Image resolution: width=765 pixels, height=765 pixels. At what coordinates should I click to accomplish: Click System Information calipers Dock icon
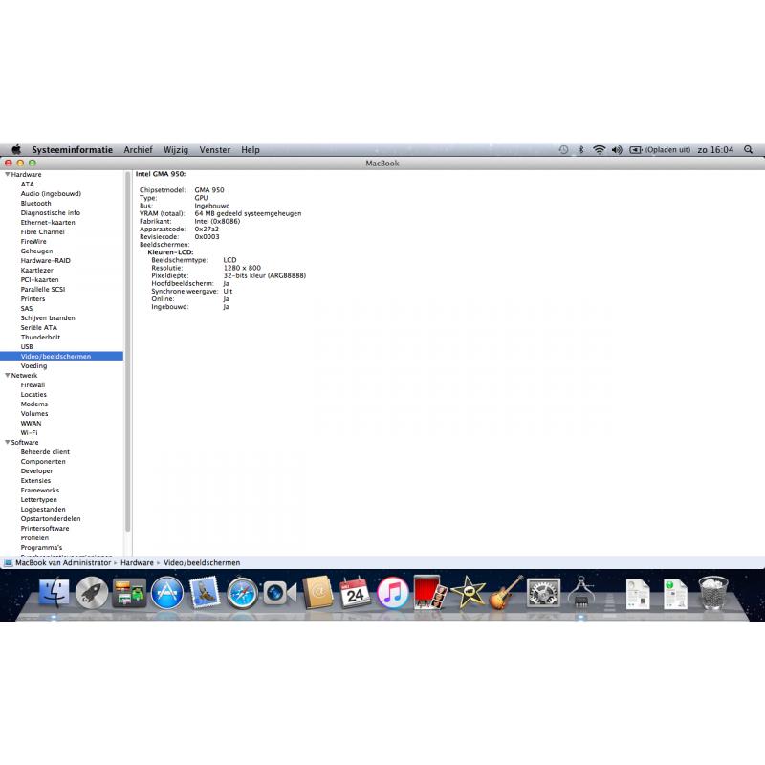pyautogui.click(x=580, y=592)
